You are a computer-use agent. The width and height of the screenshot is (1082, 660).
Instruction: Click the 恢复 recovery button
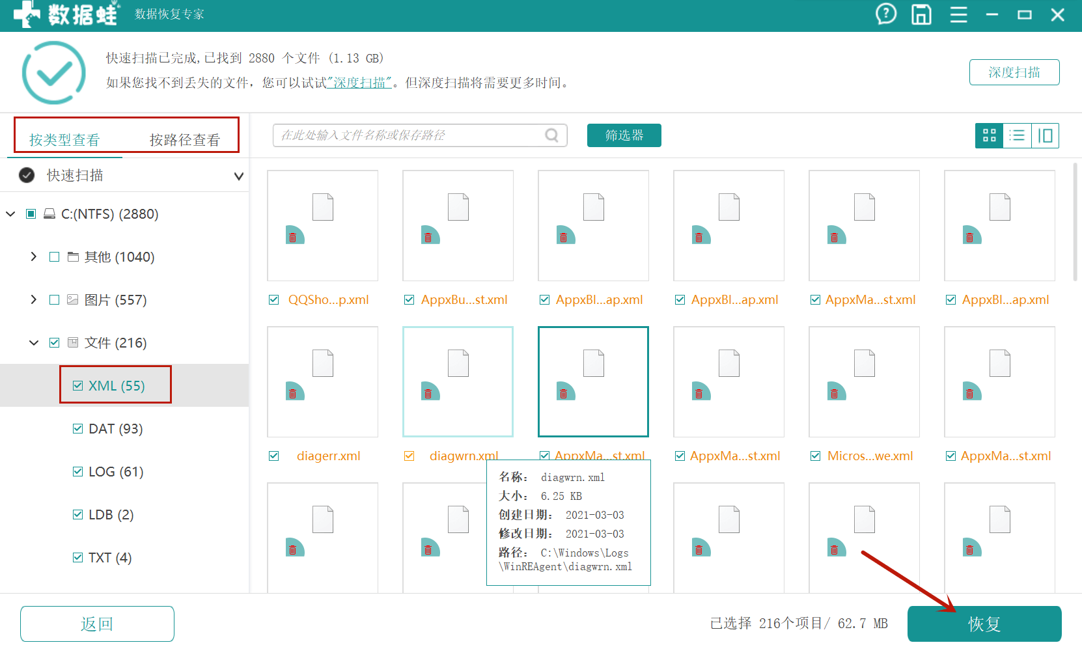pos(984,624)
